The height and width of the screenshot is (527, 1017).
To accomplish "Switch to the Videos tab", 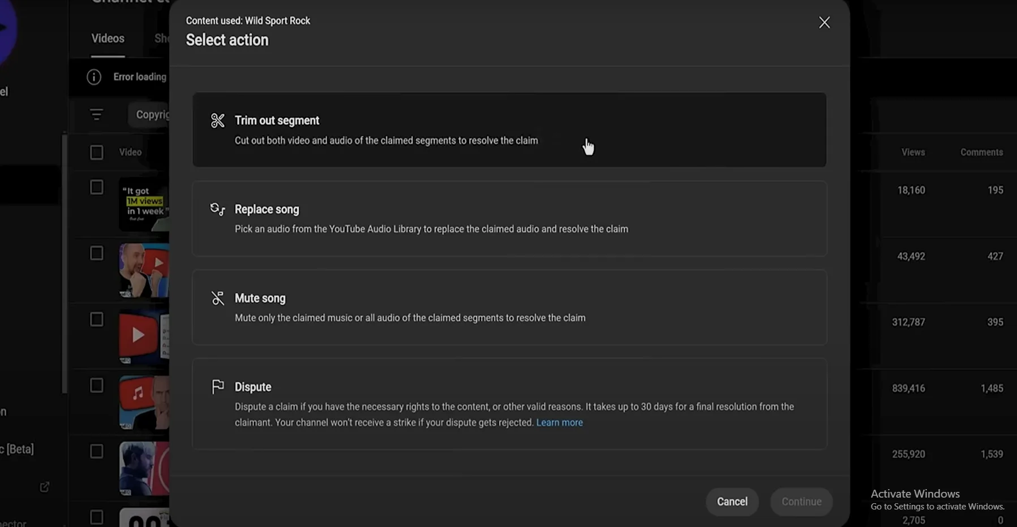I will (108, 38).
